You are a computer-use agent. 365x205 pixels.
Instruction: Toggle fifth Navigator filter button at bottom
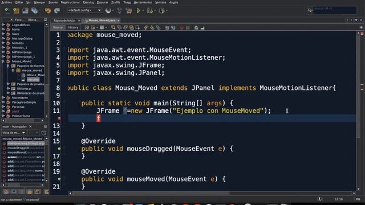[x=38, y=191]
